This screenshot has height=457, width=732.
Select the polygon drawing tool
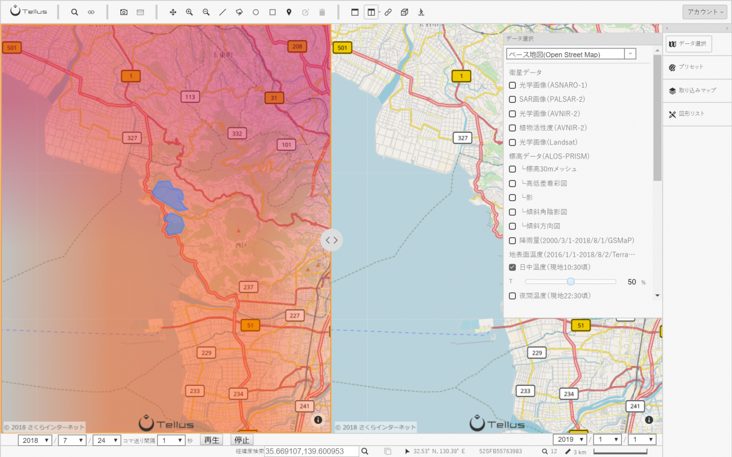[239, 12]
